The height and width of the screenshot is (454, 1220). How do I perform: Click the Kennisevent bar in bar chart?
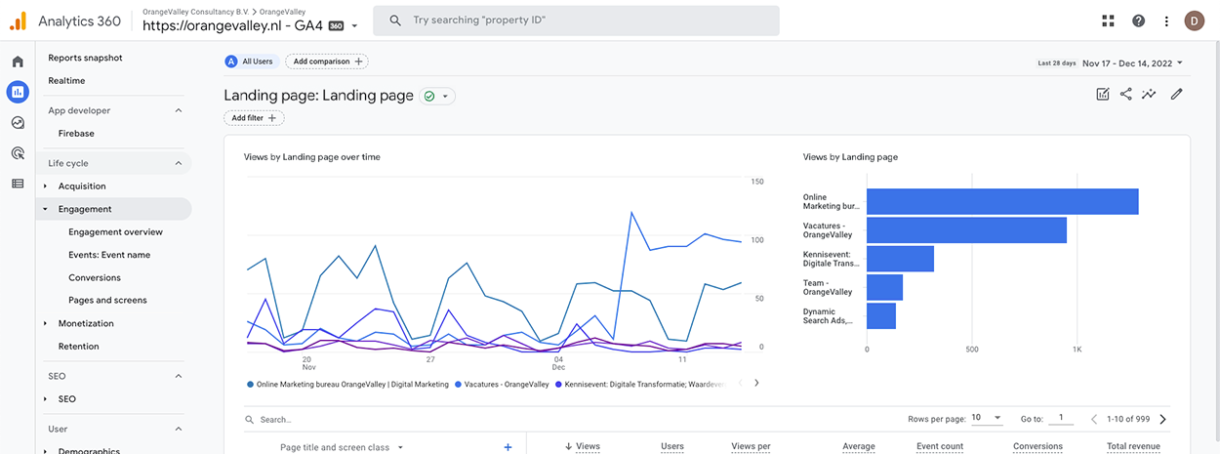(900, 259)
